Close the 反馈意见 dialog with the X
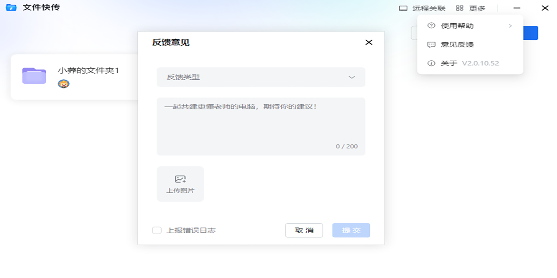The width and height of the screenshot is (557, 278). click(369, 42)
